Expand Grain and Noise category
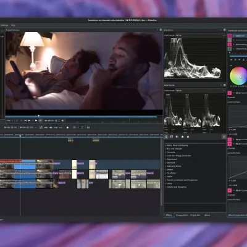Image resolution: width=247 pixels, height=247 pixels. (165, 166)
